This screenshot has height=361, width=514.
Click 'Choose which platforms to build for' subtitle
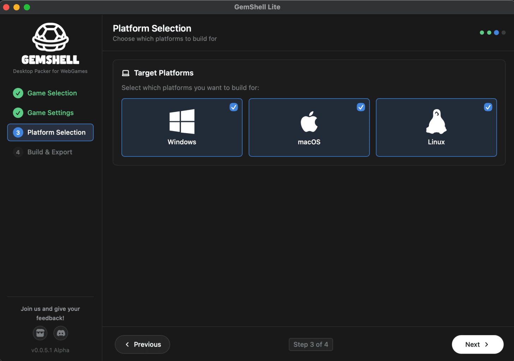[x=165, y=39]
